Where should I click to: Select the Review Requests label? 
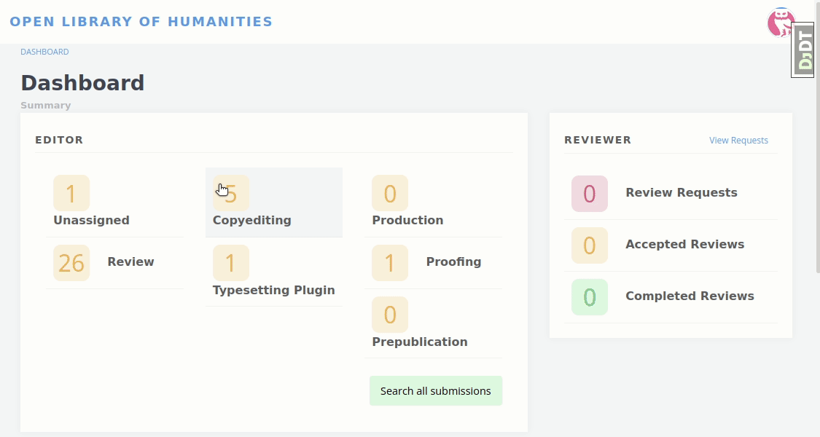(682, 192)
